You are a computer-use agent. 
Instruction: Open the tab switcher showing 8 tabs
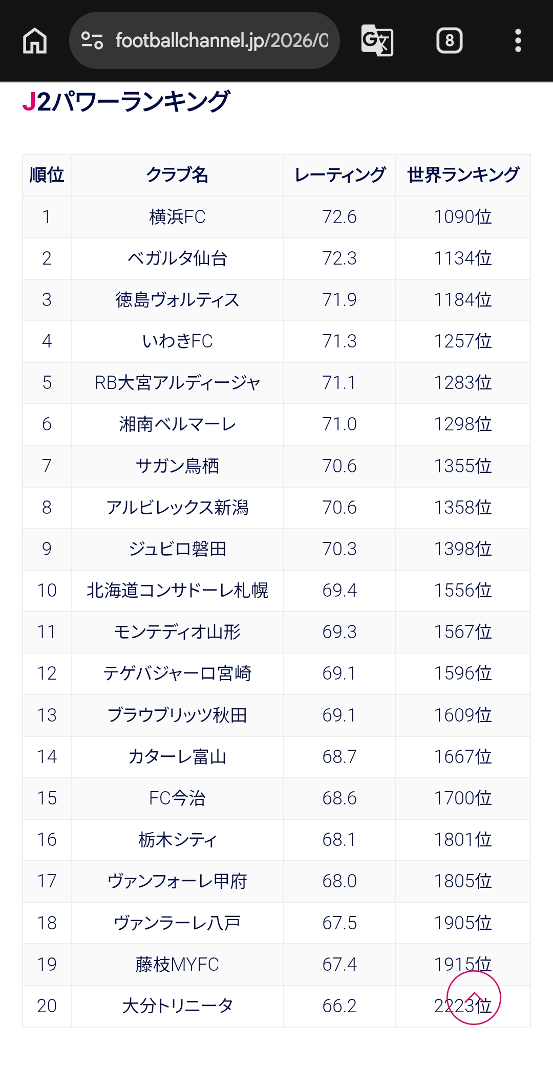(x=450, y=40)
